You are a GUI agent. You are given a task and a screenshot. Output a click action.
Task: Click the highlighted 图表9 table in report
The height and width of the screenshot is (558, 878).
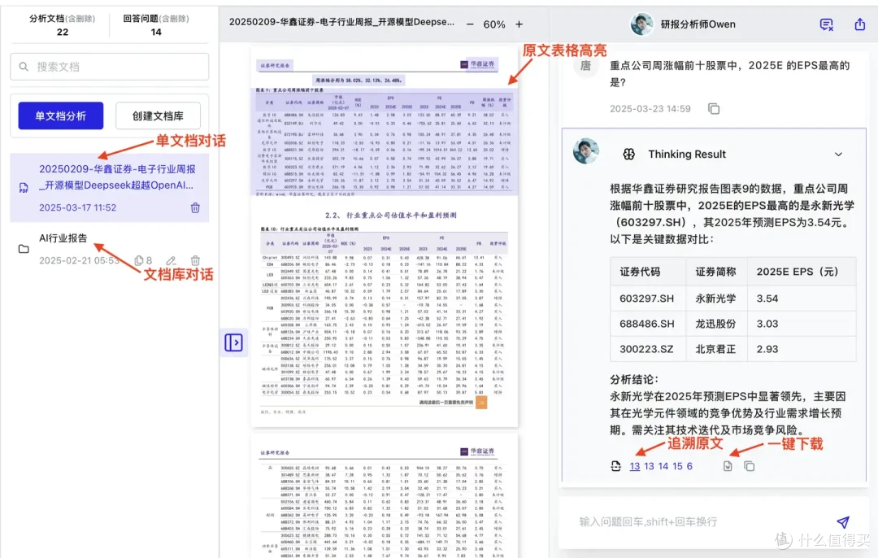pyautogui.click(x=385, y=142)
